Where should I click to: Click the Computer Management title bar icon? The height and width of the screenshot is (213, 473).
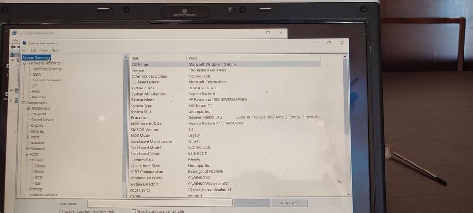(x=14, y=33)
